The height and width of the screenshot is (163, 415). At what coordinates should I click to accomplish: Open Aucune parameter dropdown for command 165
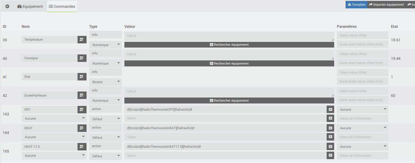click(x=362, y=147)
